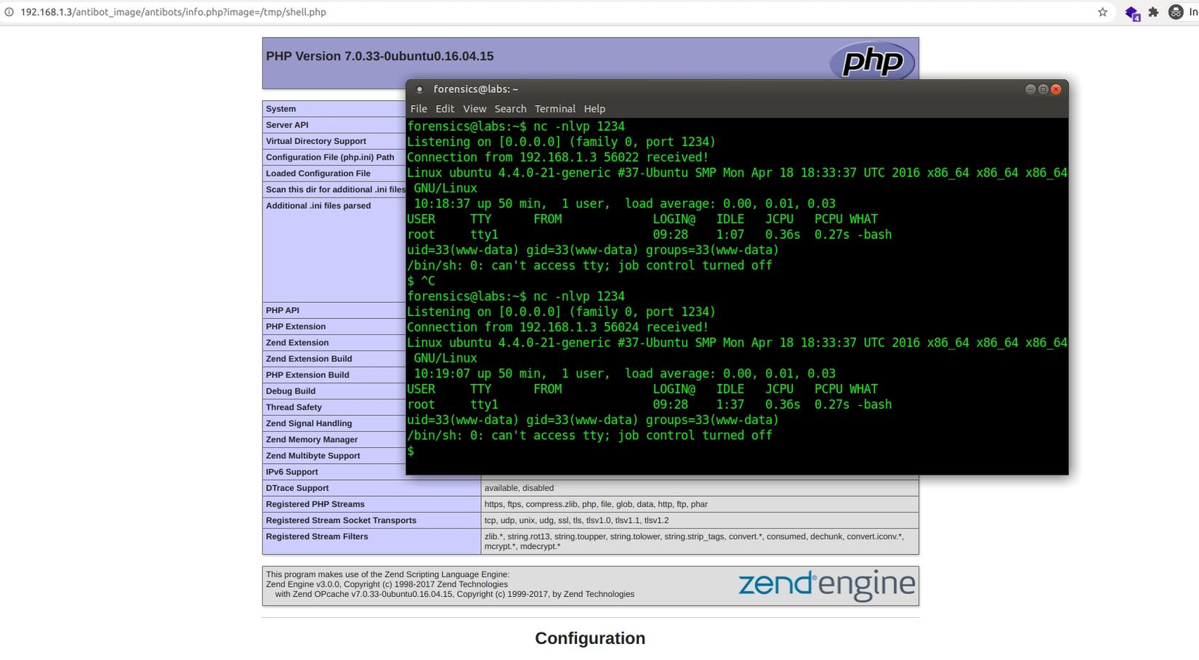Open the Search menu in terminal

pos(510,109)
